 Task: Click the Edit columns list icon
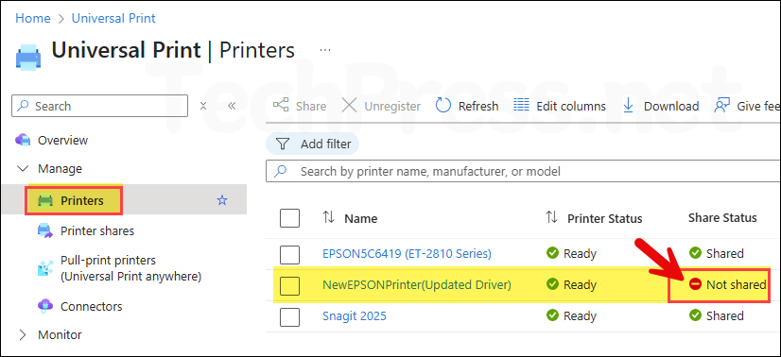tap(521, 106)
